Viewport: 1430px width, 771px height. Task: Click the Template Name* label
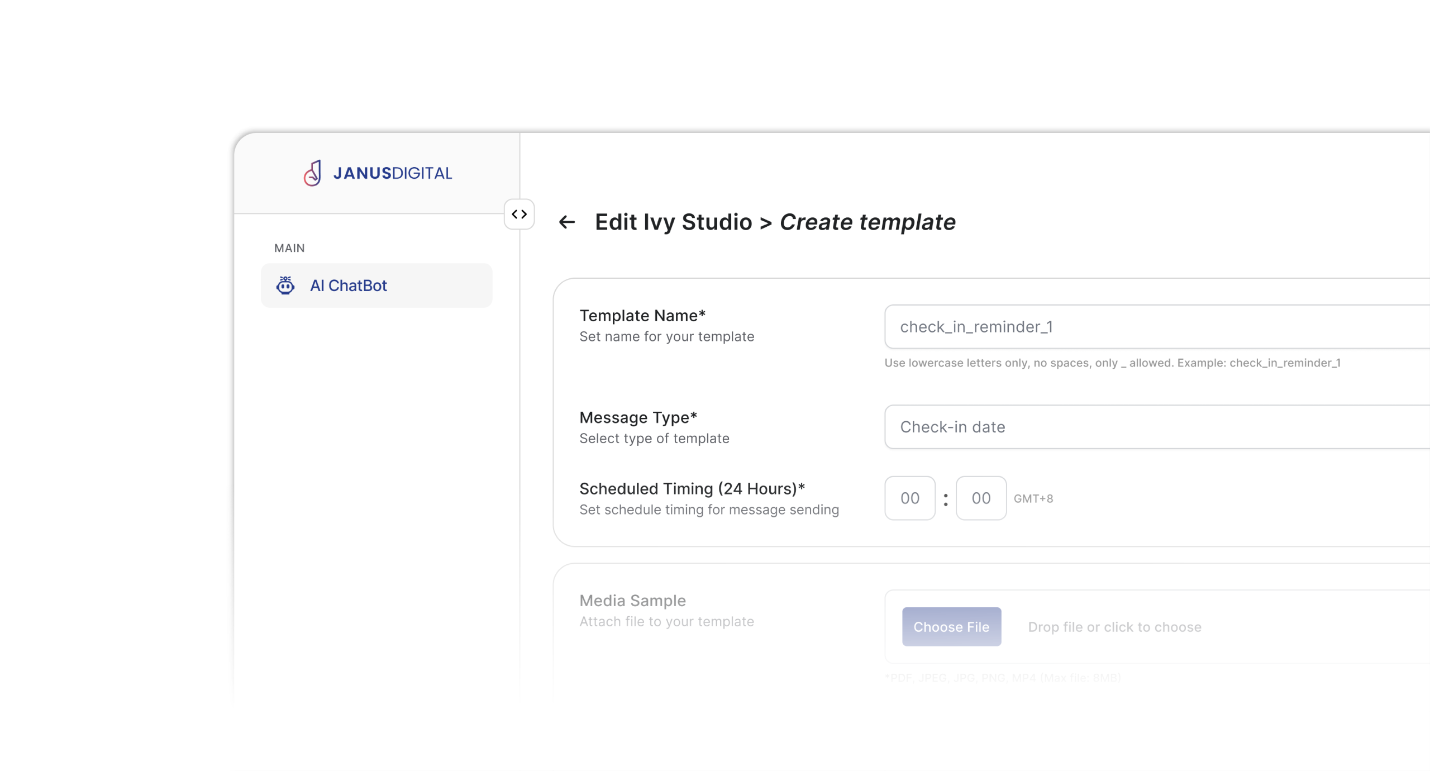642,316
